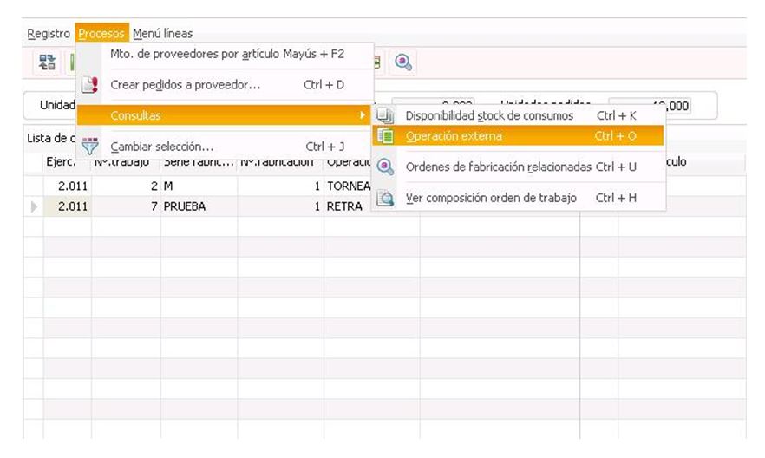Click the green Operación externa icon

click(x=385, y=136)
